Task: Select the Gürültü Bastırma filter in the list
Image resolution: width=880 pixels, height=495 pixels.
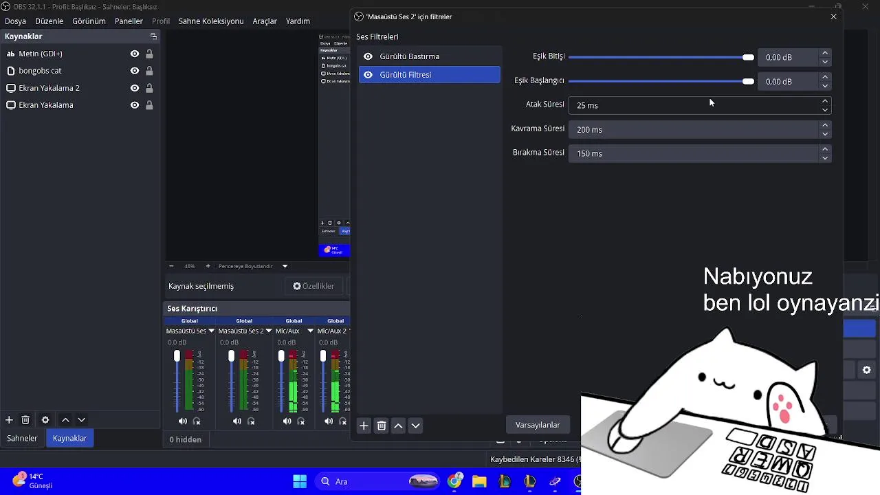Action: (x=430, y=56)
